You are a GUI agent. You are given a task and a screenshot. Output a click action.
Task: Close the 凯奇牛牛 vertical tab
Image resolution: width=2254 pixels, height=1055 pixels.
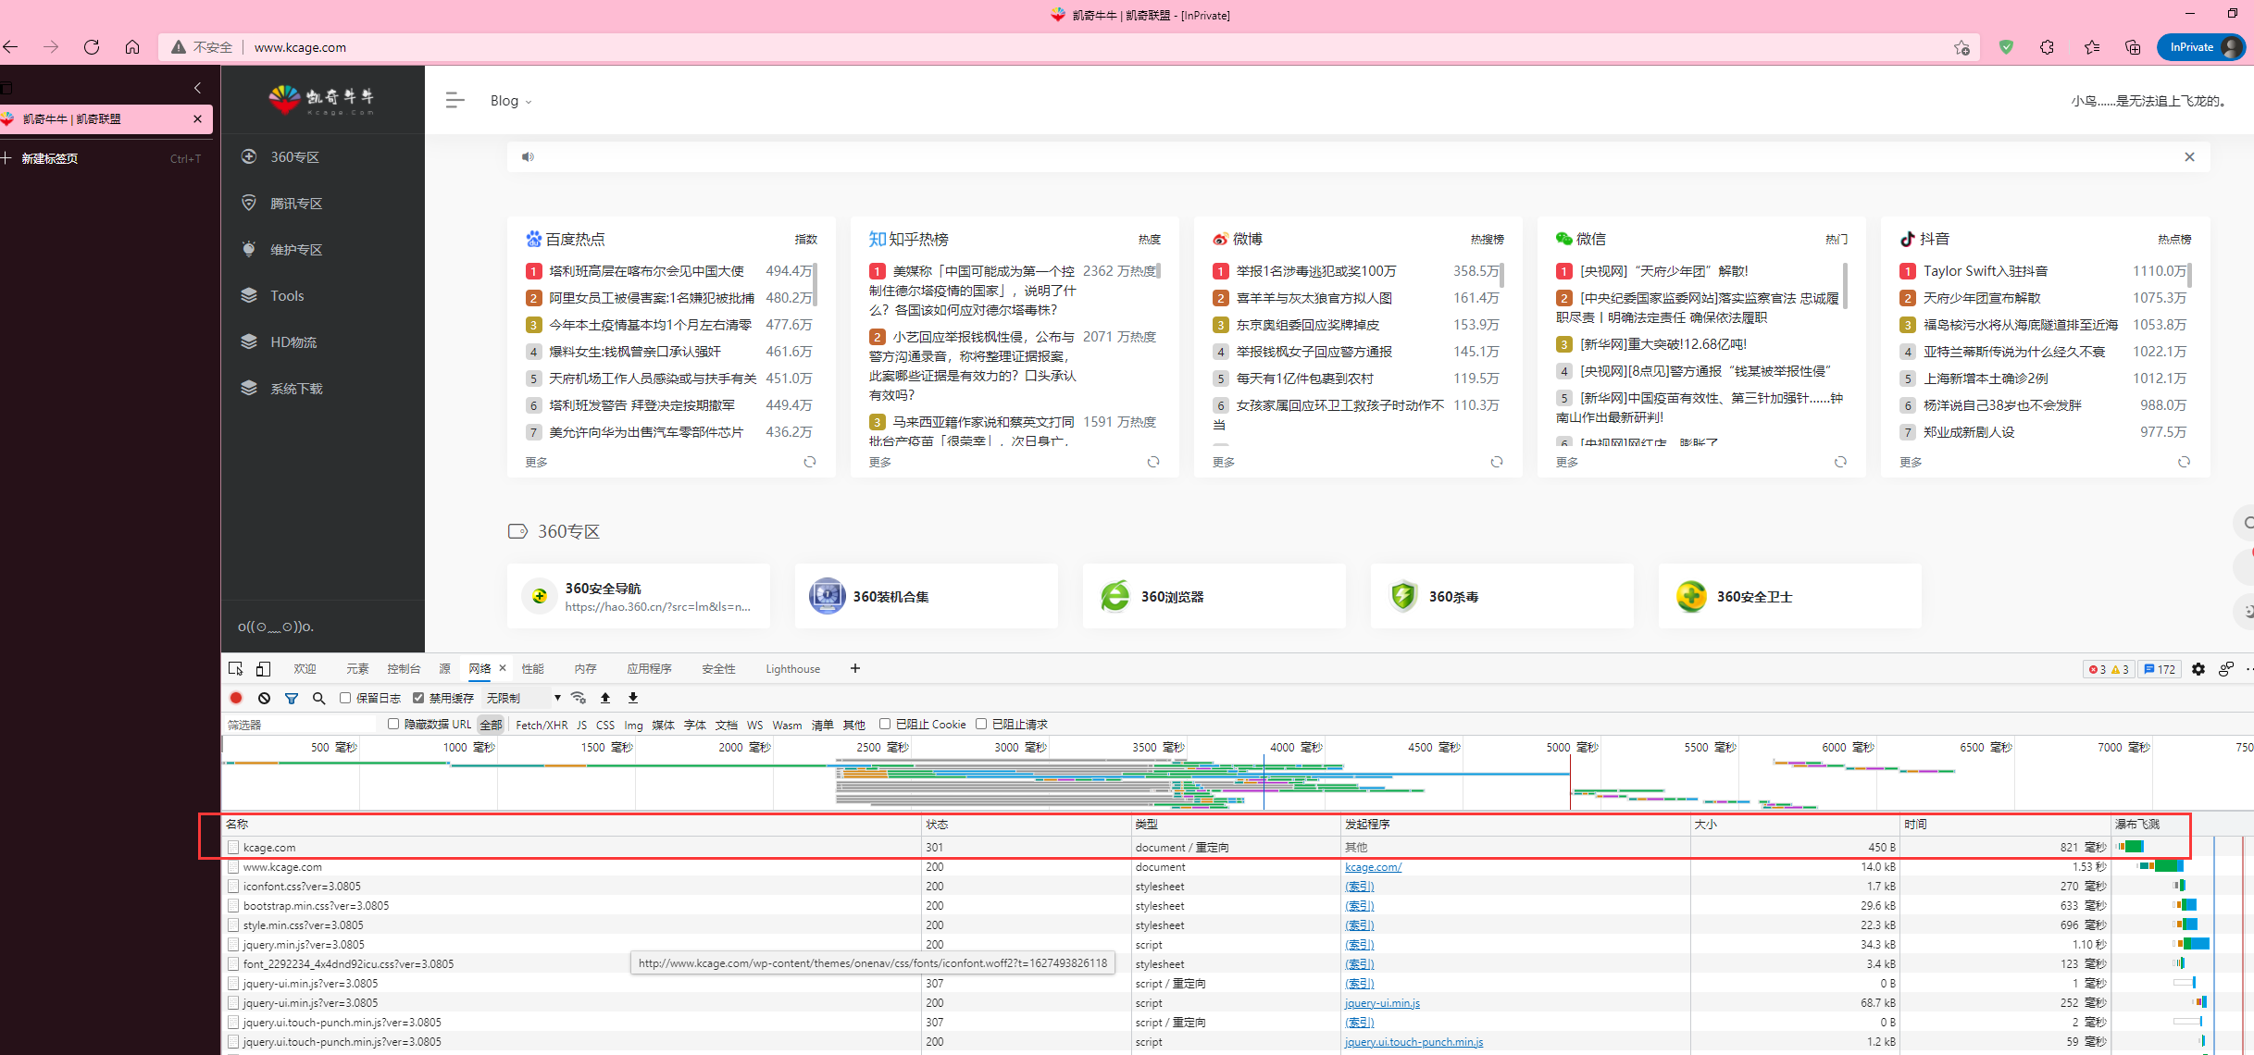(197, 118)
